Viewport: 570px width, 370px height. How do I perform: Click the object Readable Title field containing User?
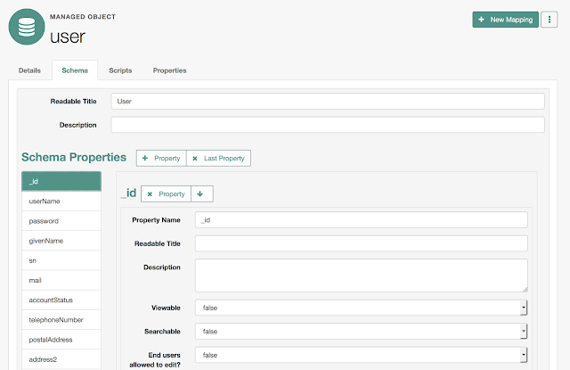pyautogui.click(x=328, y=101)
